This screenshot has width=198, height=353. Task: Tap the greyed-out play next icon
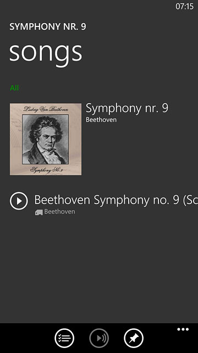coord(99,338)
